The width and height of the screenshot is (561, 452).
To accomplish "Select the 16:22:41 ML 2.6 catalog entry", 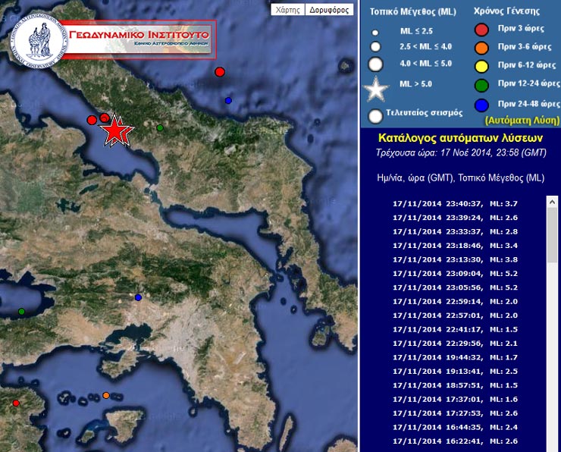I will coord(457,441).
